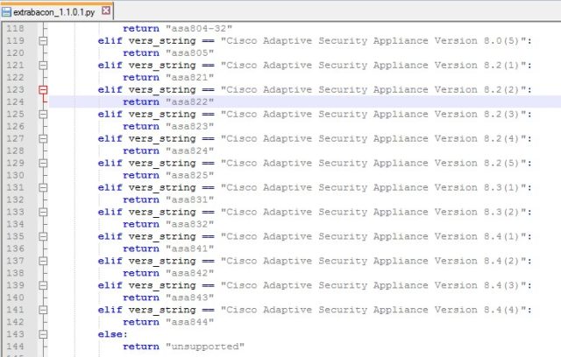The height and width of the screenshot is (357, 561).
Task: Click the string "asa841"
Action: [x=189, y=248]
